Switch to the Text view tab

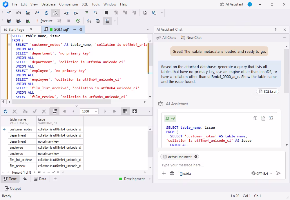coord(10,179)
